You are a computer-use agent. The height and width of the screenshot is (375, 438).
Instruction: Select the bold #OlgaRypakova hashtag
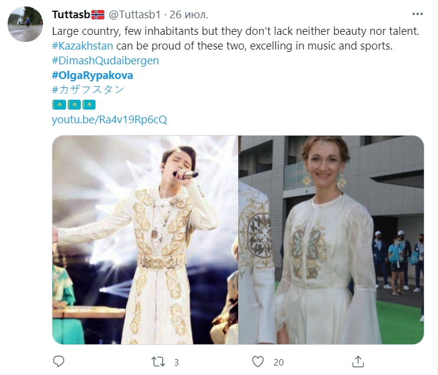point(93,75)
